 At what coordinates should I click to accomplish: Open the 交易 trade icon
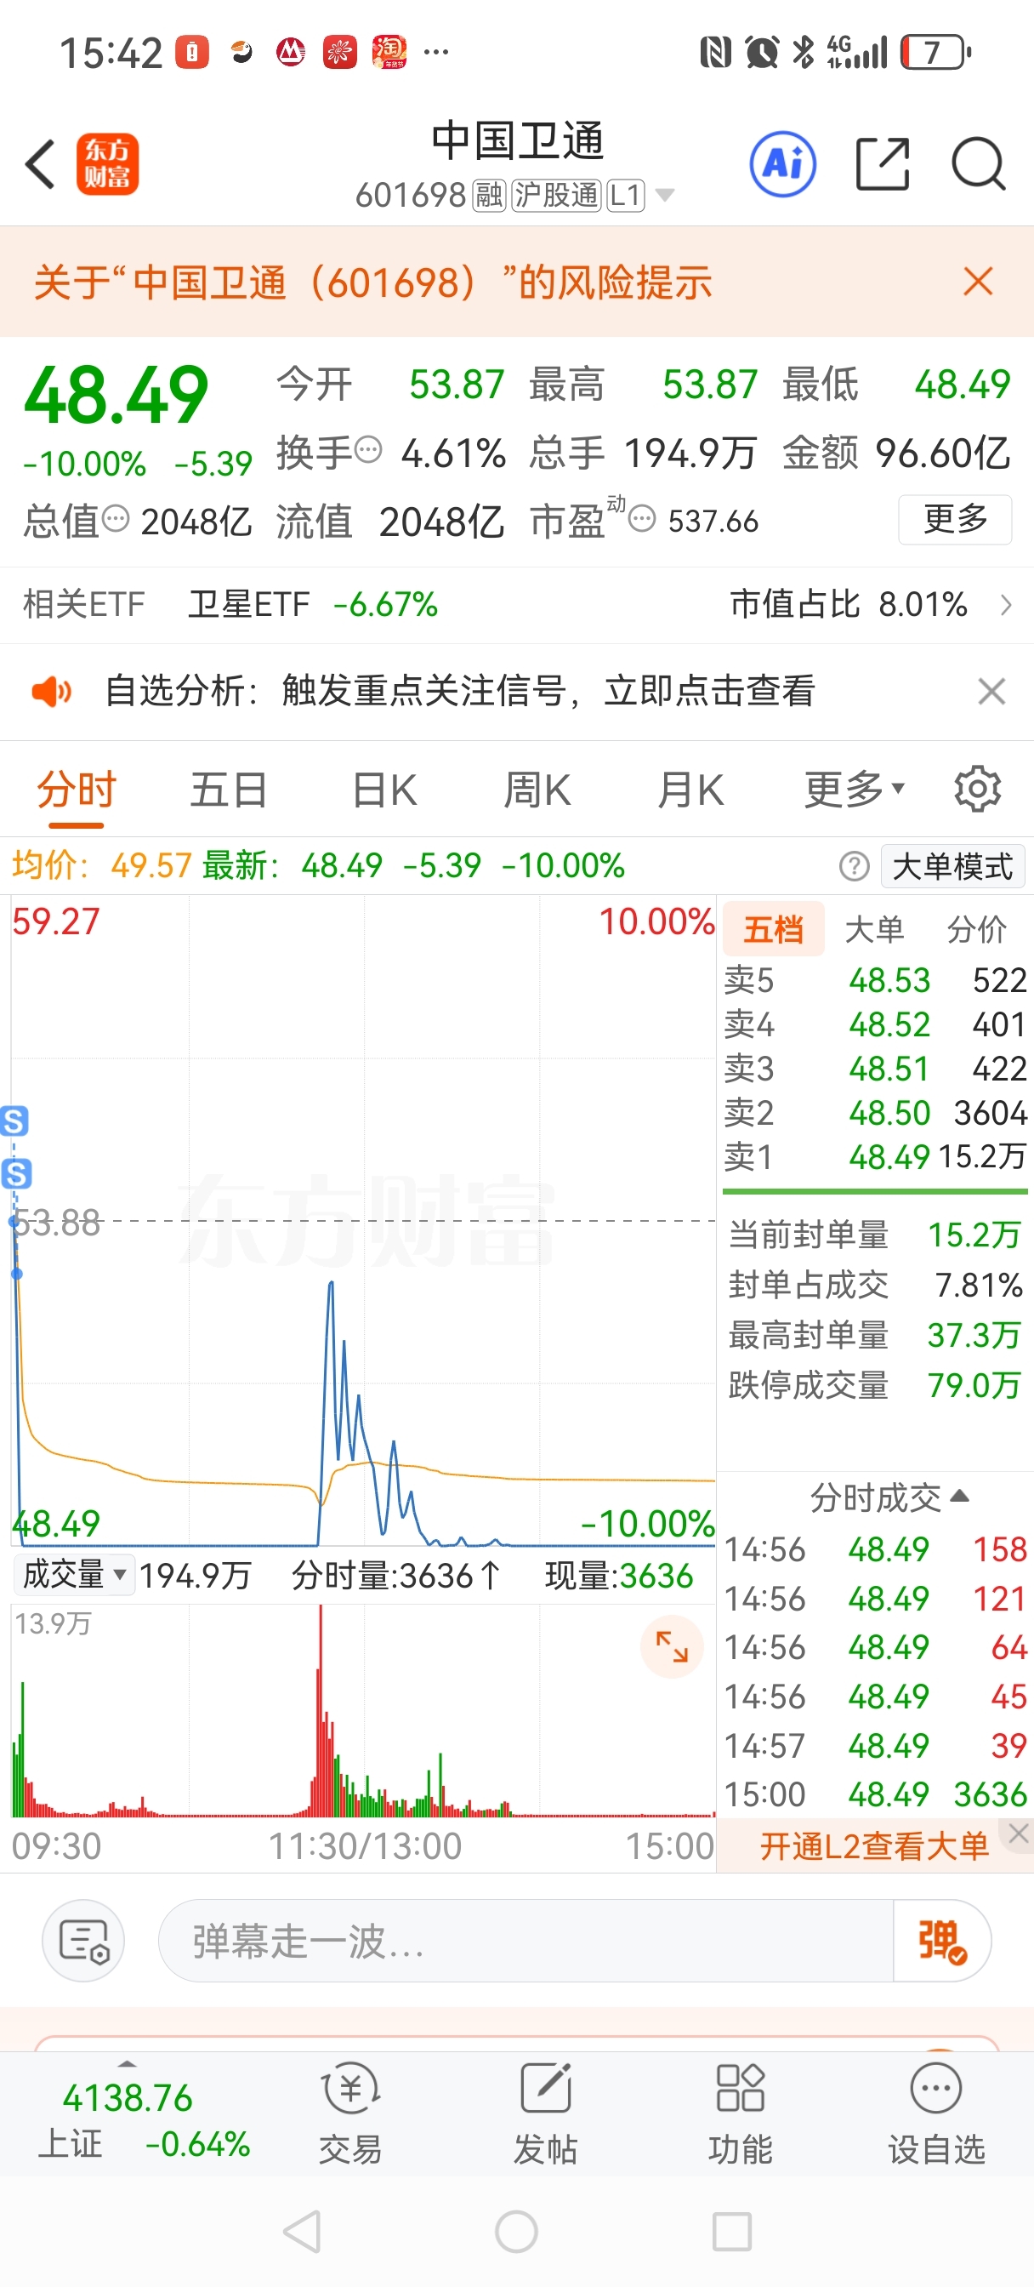350,2113
